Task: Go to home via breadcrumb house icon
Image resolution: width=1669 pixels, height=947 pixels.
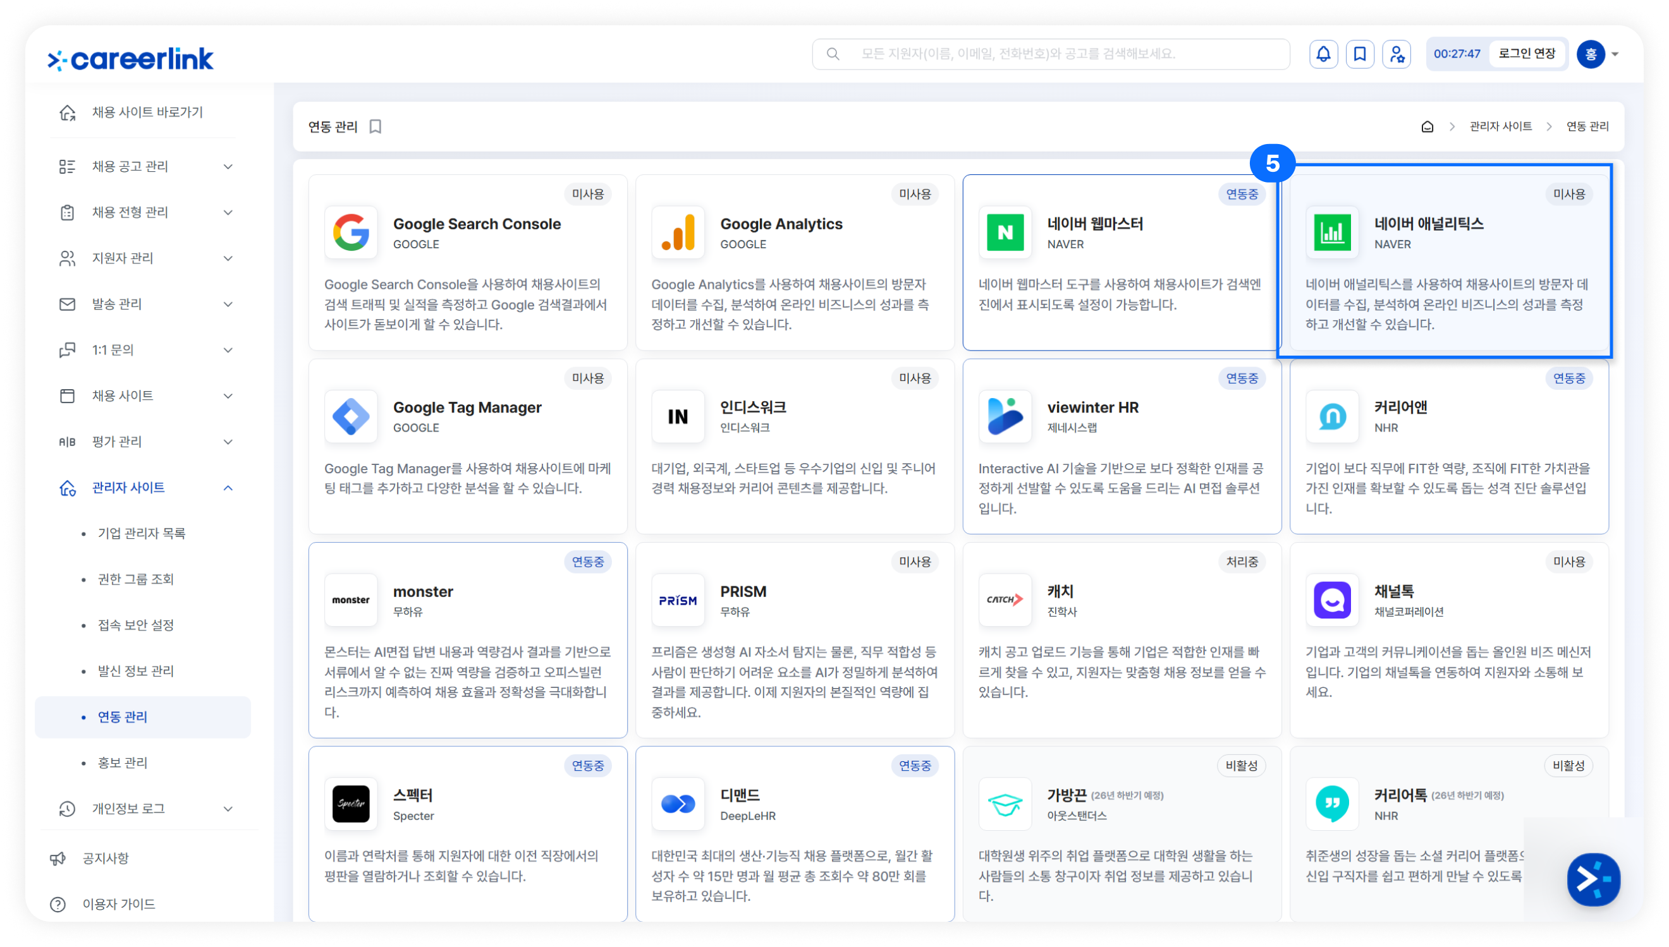Action: [1427, 126]
